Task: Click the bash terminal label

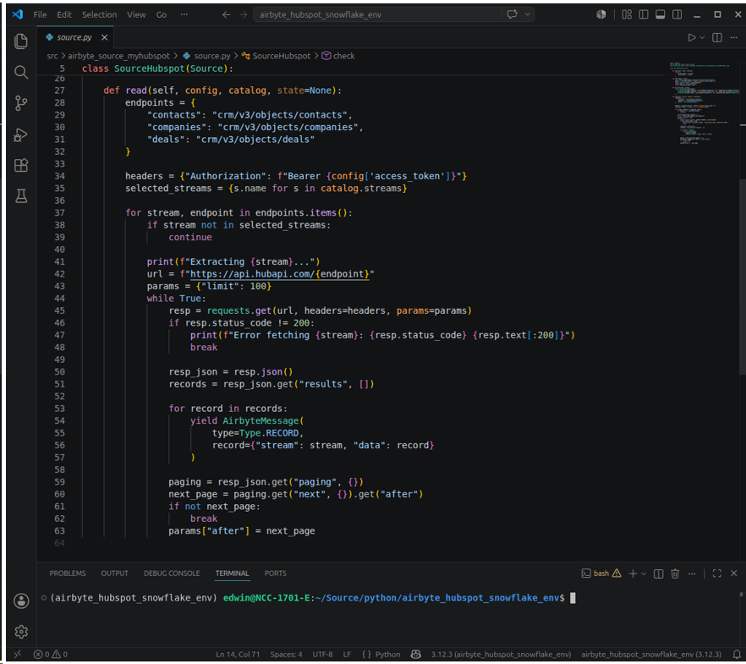Action: pyautogui.click(x=601, y=573)
